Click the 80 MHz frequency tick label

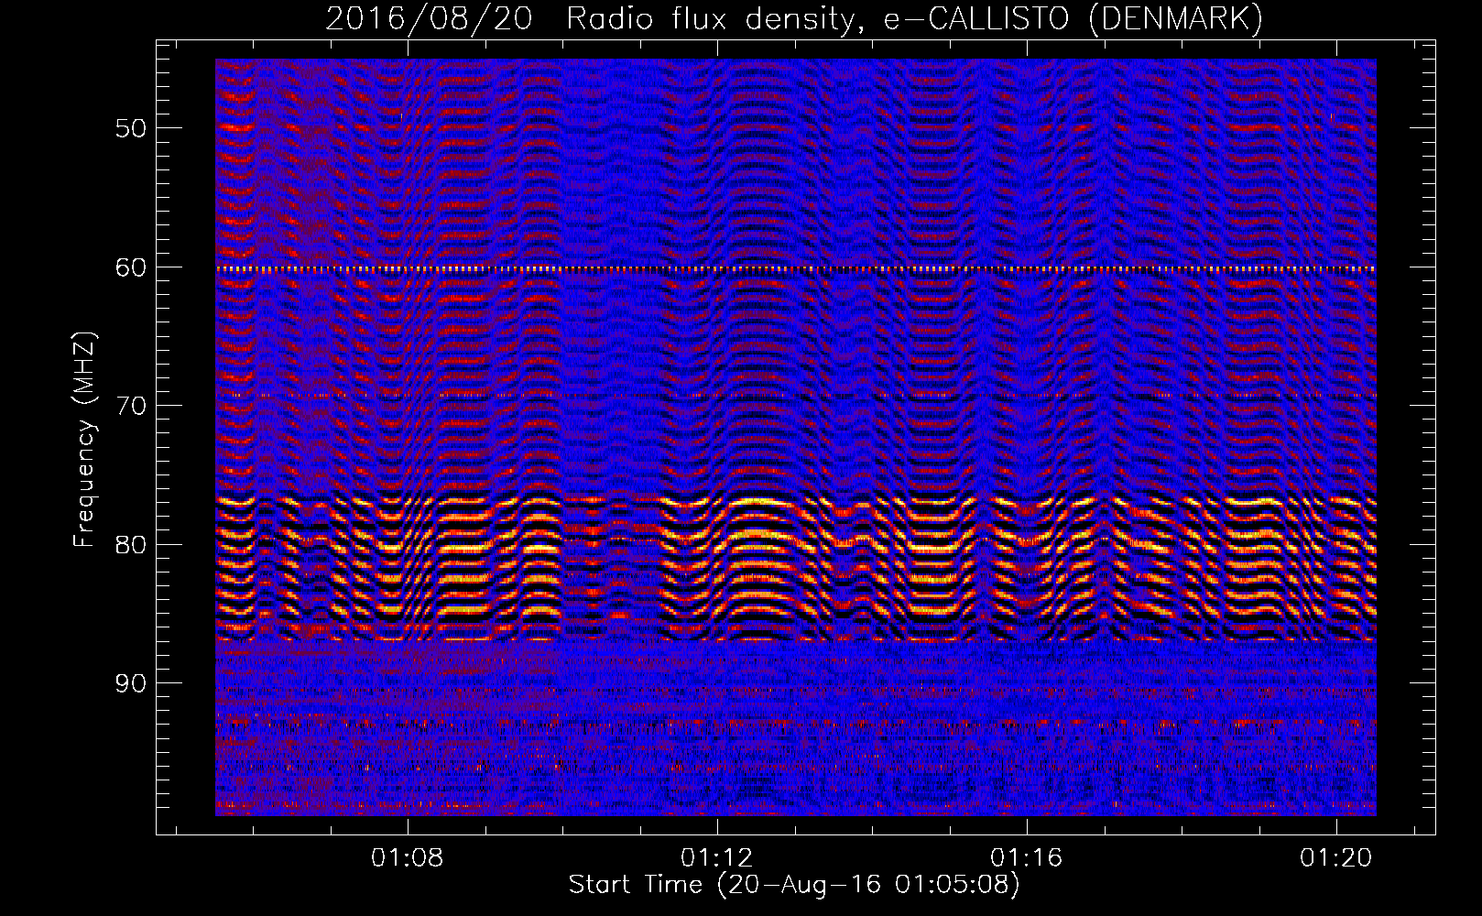[131, 545]
